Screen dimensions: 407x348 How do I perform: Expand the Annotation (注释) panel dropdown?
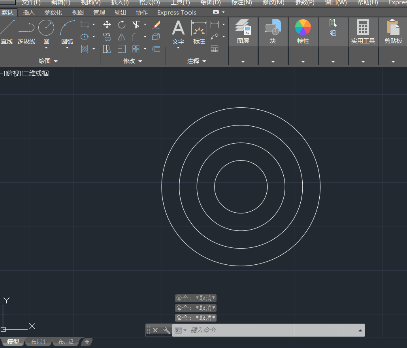coord(196,61)
